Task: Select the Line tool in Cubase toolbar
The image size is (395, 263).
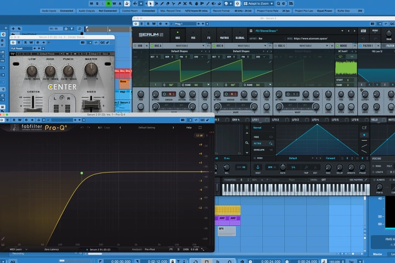Action: tap(208, 3)
